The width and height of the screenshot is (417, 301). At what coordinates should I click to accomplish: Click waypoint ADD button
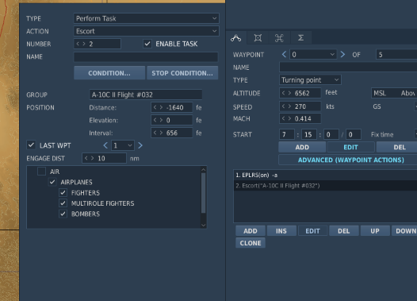pyautogui.click(x=302, y=147)
